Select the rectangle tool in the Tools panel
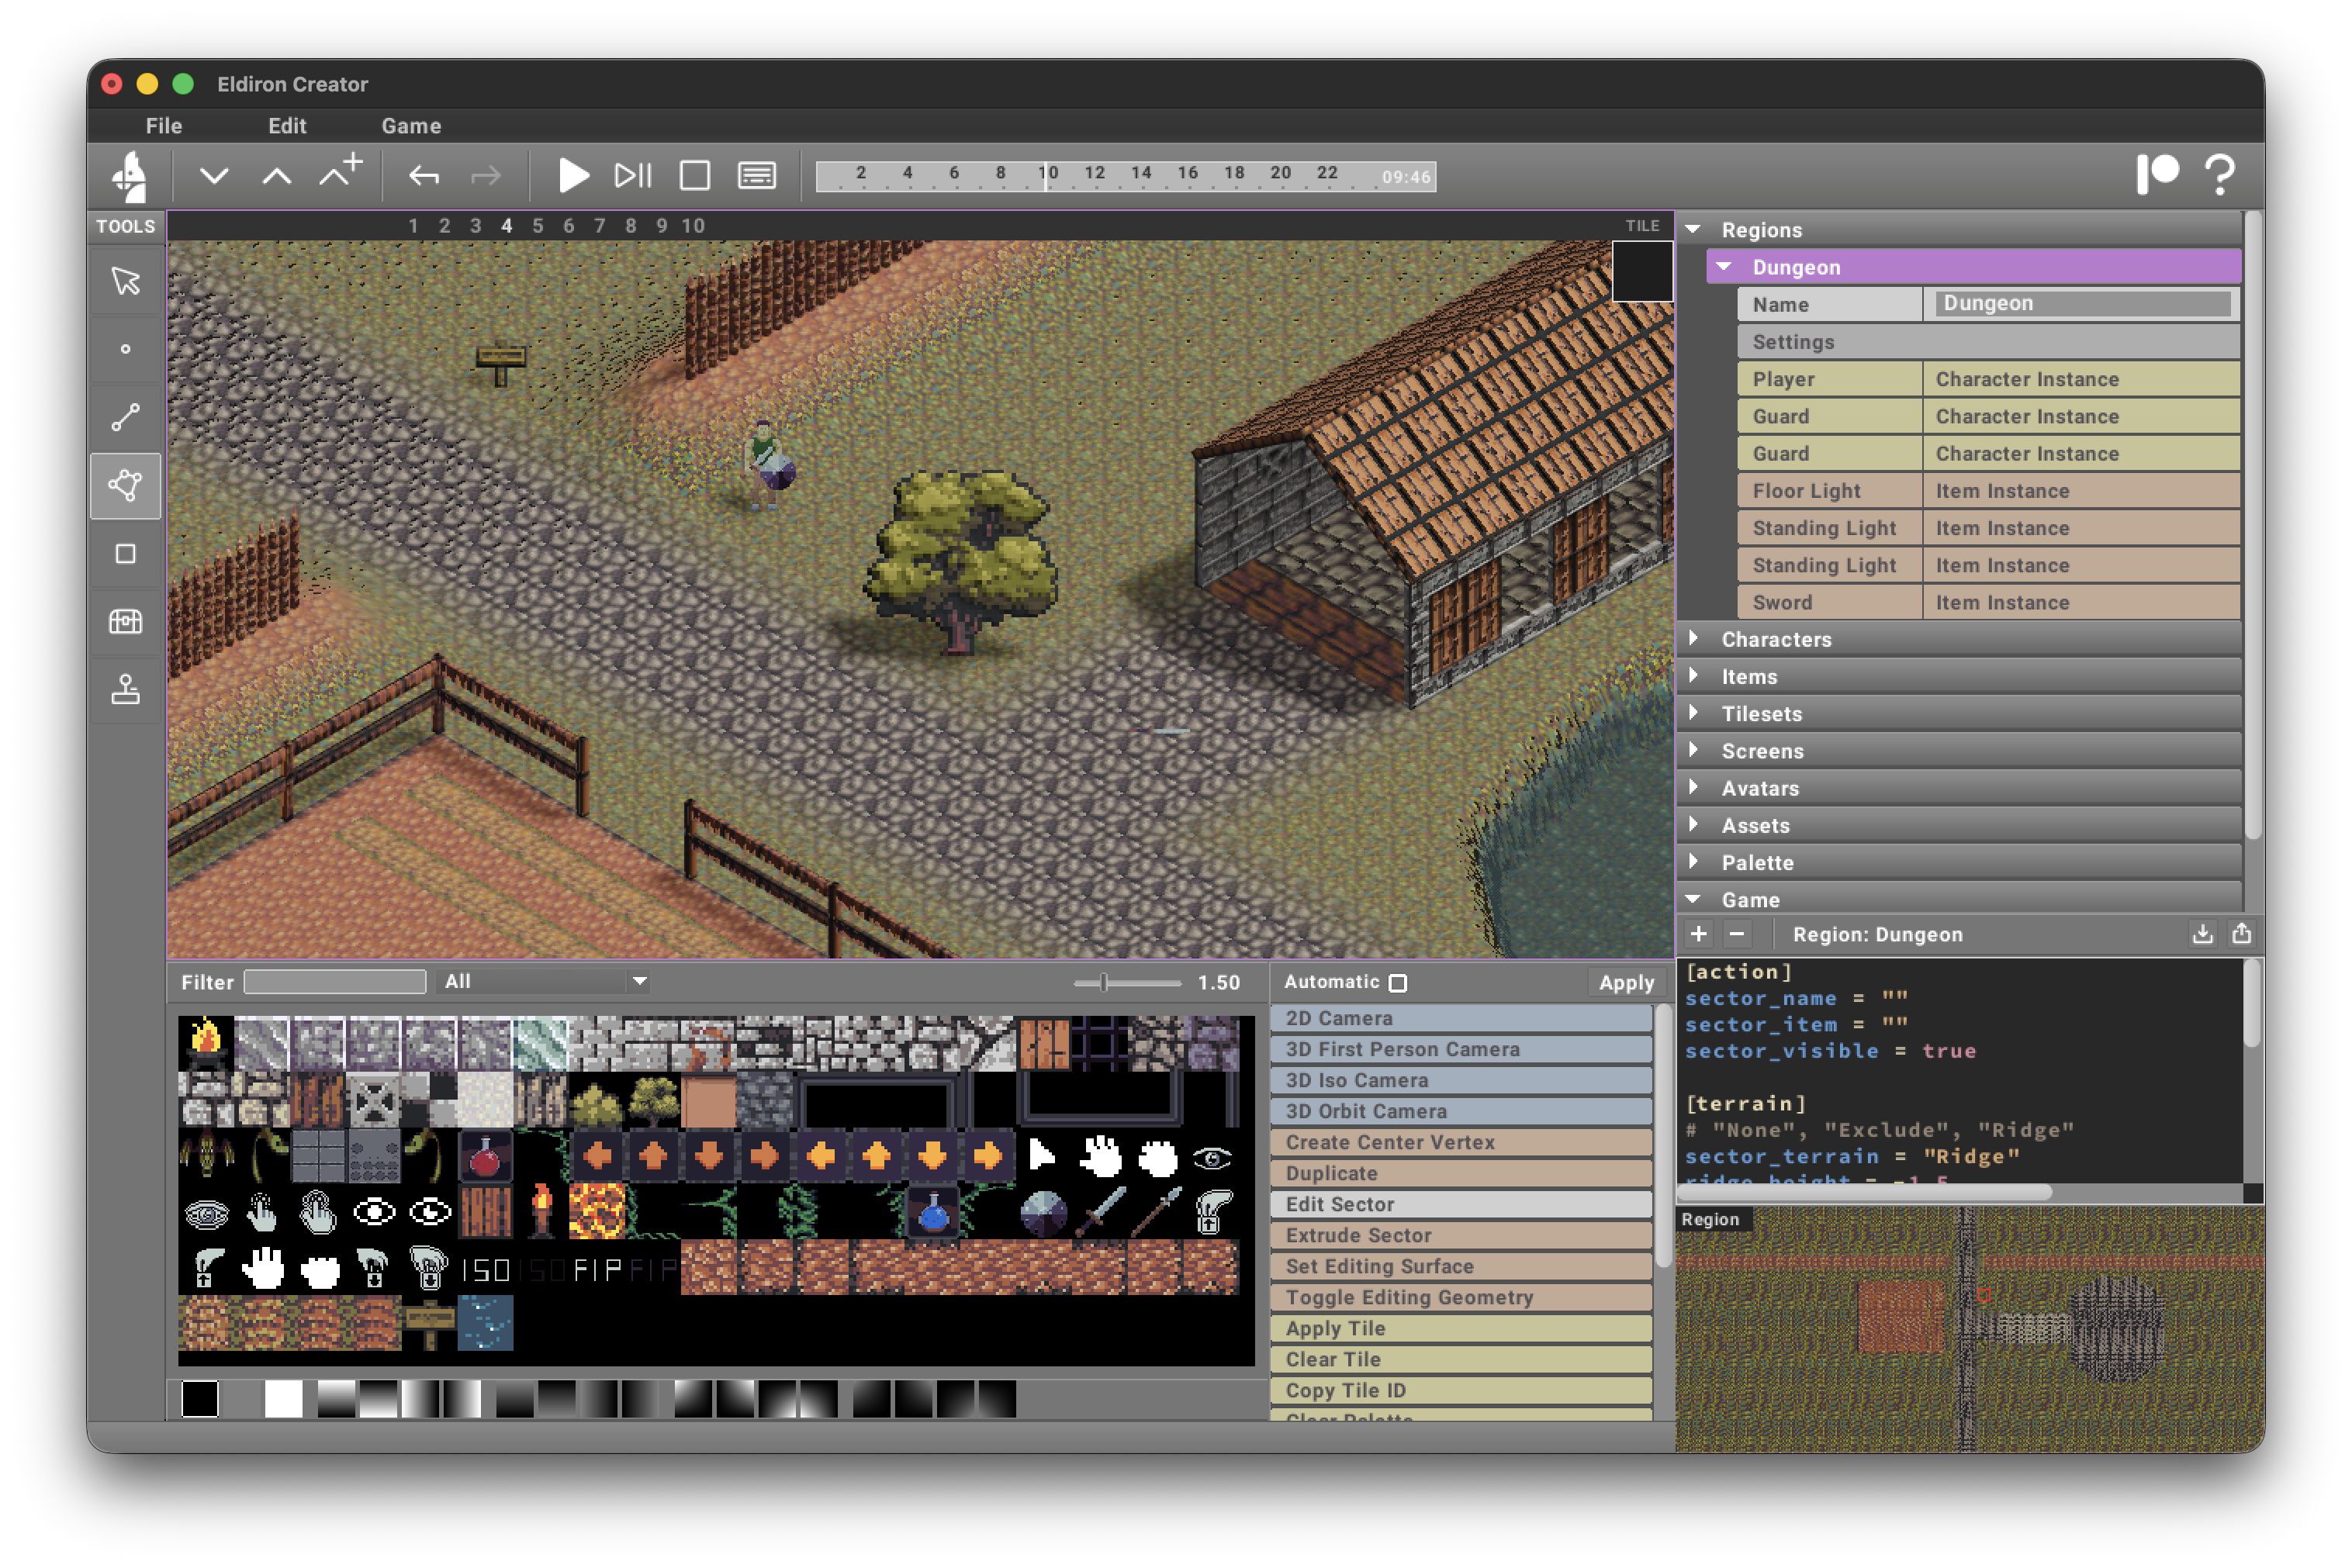 coord(125,554)
